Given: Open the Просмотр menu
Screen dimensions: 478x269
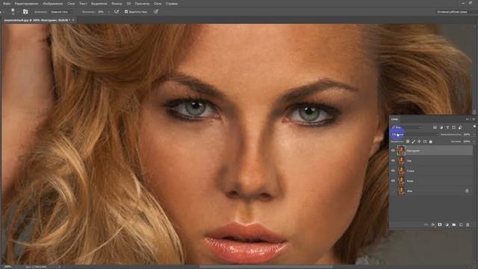Looking at the screenshot, I should pos(142,4).
